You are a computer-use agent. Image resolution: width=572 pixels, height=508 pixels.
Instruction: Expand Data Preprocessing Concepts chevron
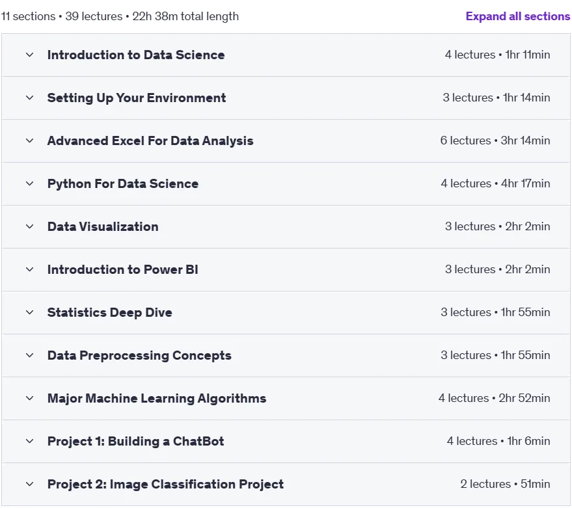tap(30, 356)
